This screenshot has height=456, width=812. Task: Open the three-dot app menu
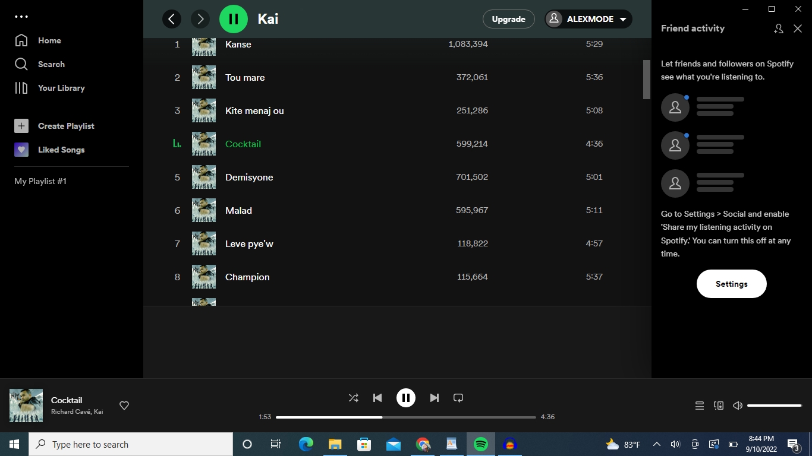tap(21, 17)
